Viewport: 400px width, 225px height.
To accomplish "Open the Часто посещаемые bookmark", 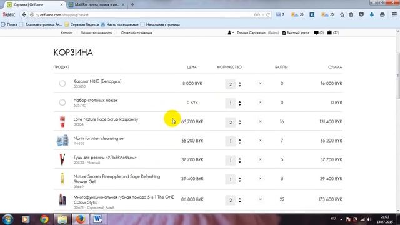I will (x=119, y=24).
